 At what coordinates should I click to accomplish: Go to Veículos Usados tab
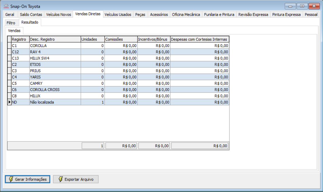(x=118, y=15)
